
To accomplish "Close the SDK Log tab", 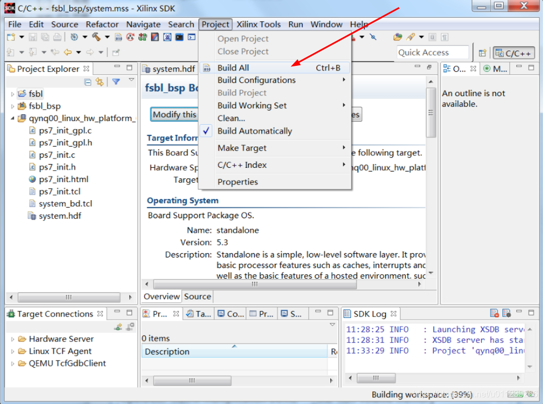I will (x=394, y=314).
